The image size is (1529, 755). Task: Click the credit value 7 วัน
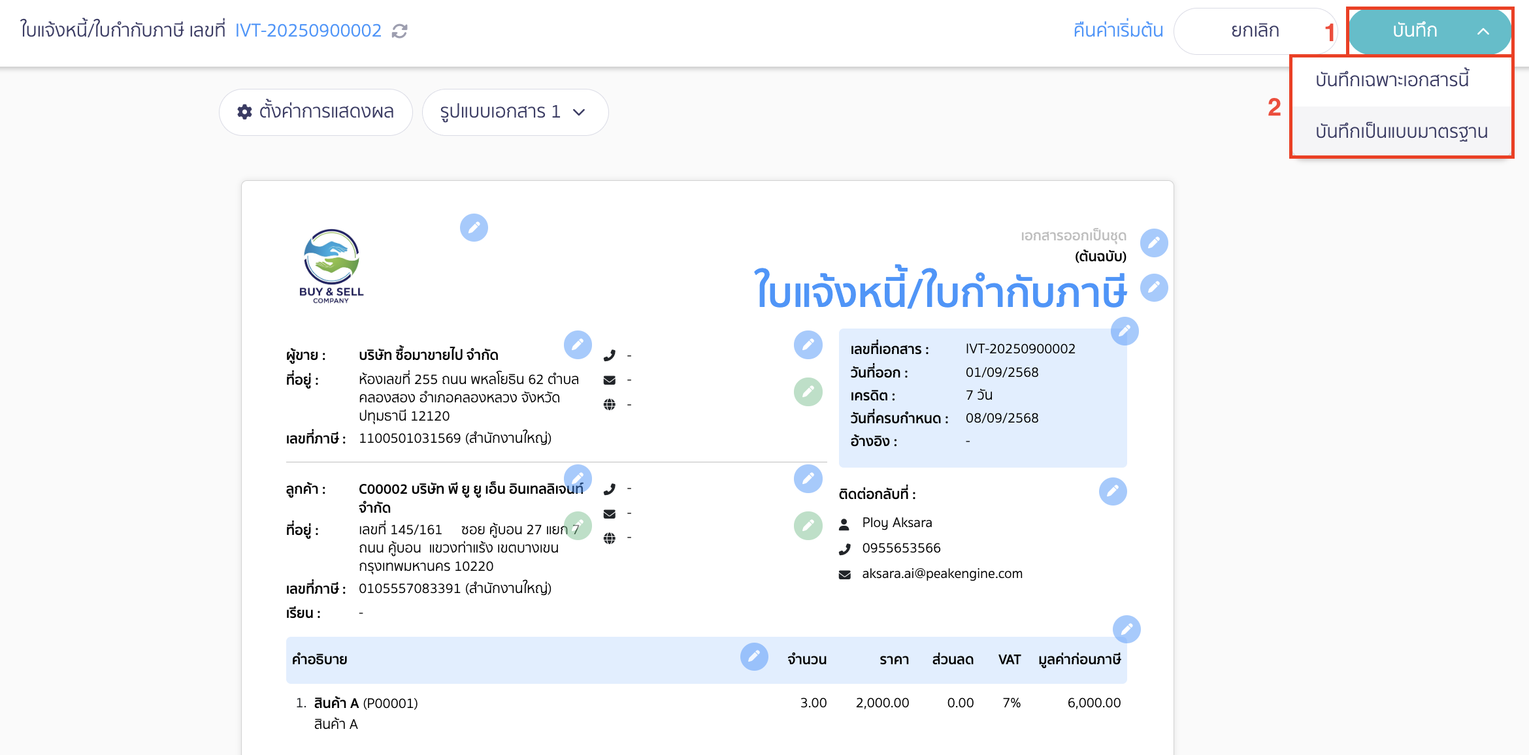click(979, 395)
